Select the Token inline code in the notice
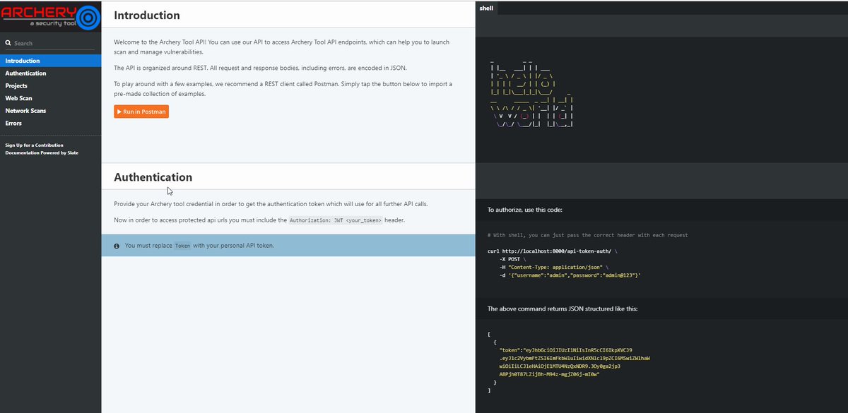This screenshot has height=413, width=848. 182,245
